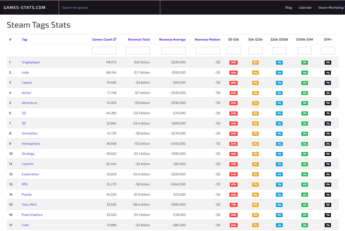
Task: Click the orange 8% badge in Story Rich row
Action: tap(255, 205)
